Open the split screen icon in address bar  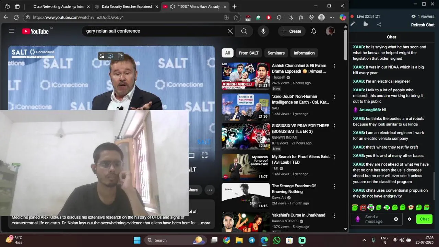click(226, 17)
